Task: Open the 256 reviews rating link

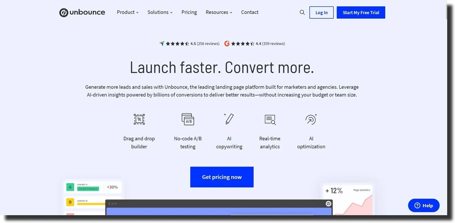Action: [x=205, y=43]
